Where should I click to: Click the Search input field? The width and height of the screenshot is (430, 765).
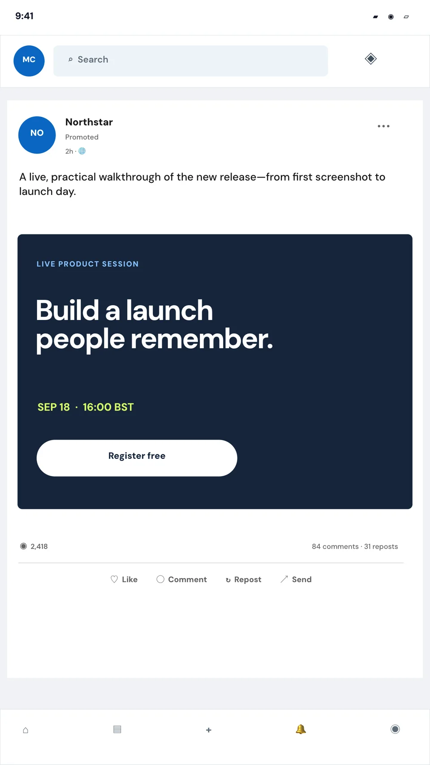pos(191,61)
